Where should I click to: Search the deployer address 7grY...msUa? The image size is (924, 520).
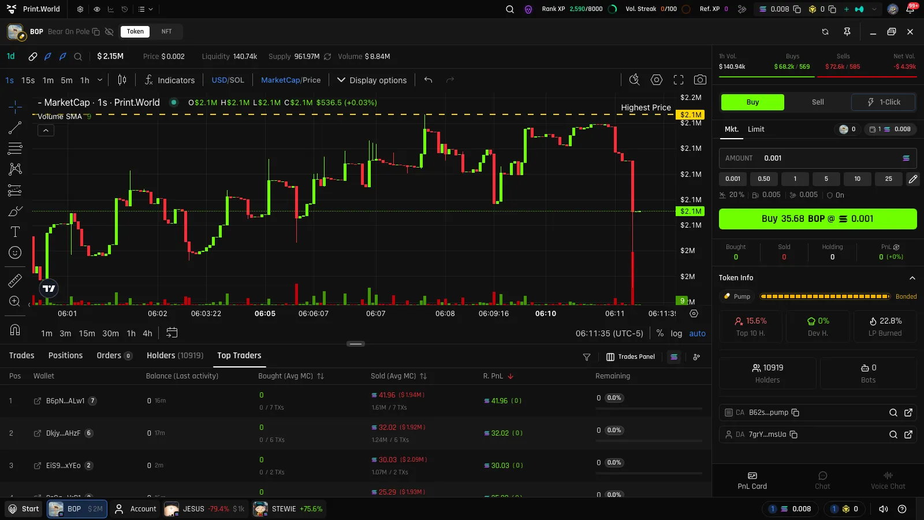coord(893,434)
